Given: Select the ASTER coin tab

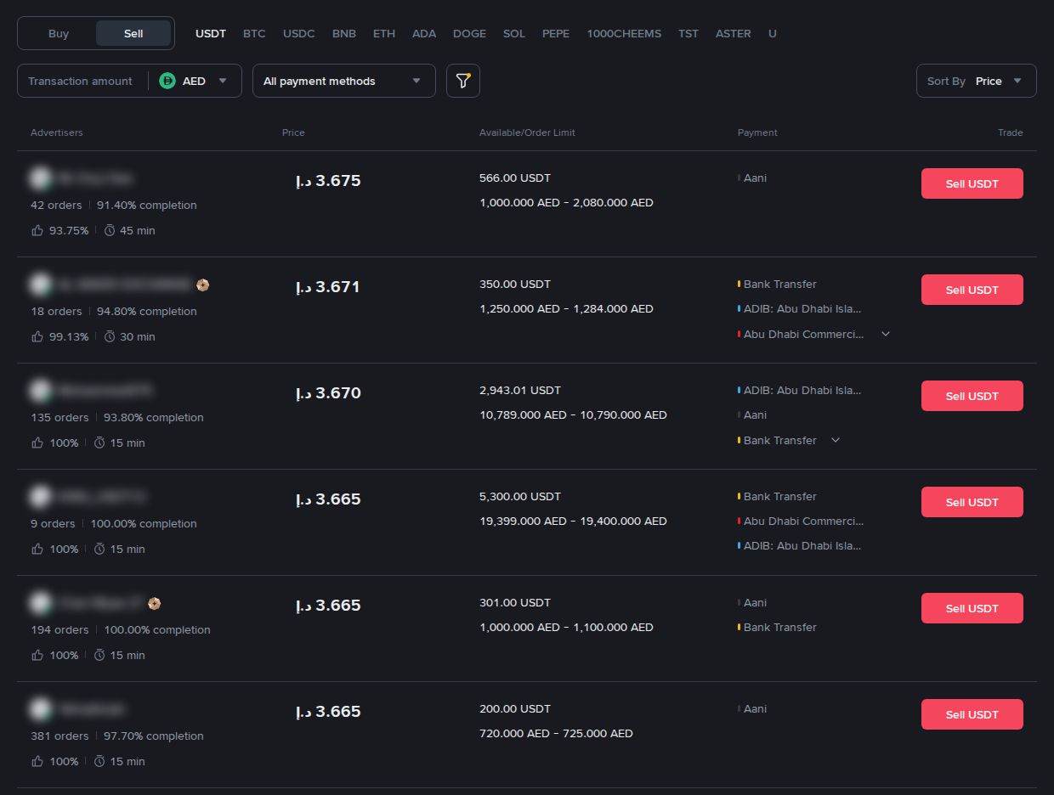Looking at the screenshot, I should [734, 33].
